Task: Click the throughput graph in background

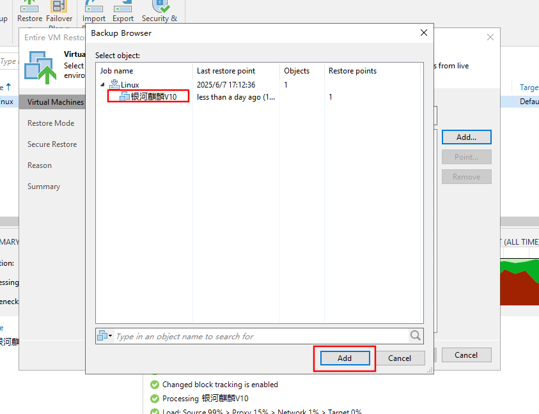Action: 519,282
